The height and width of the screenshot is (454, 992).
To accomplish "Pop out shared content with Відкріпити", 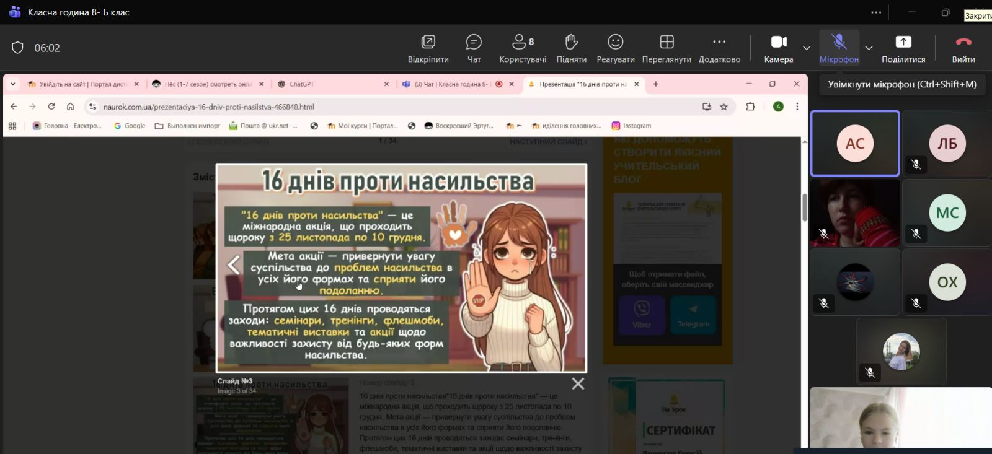I will tap(428, 48).
